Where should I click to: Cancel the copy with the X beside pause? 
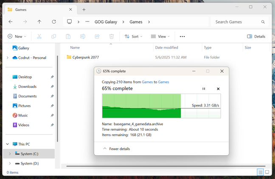218,89
